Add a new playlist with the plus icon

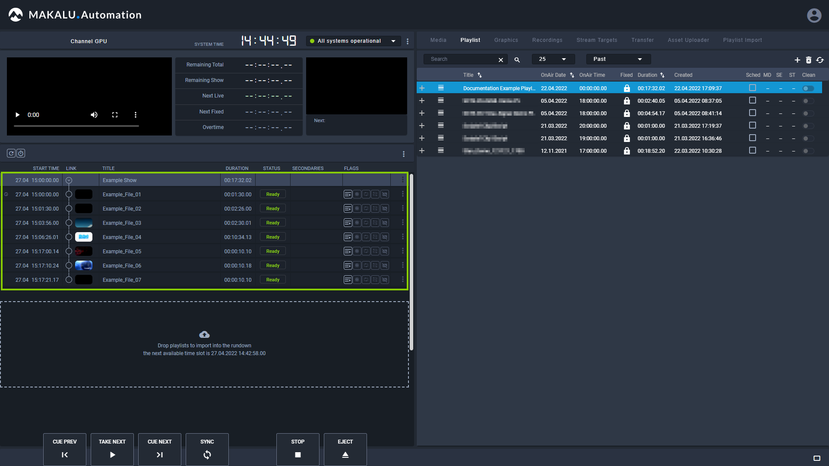[797, 60]
